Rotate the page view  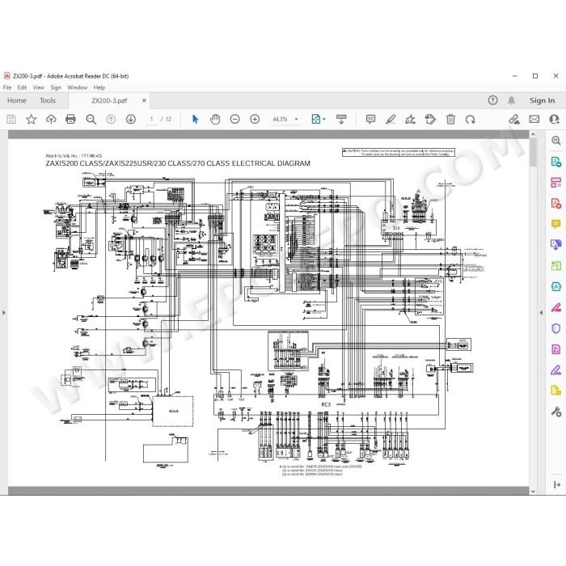tap(471, 119)
